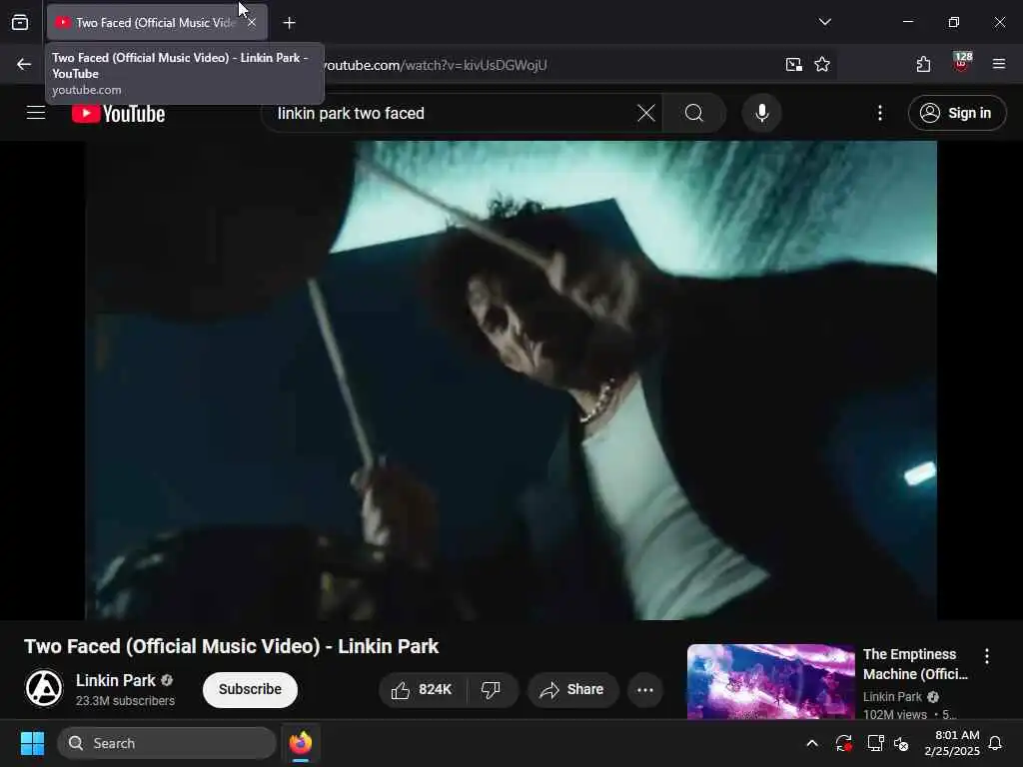Open the Linkin Park channel avatar
This screenshot has width=1023, height=767.
coord(44,688)
